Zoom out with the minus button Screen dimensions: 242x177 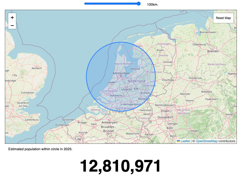[12, 25]
